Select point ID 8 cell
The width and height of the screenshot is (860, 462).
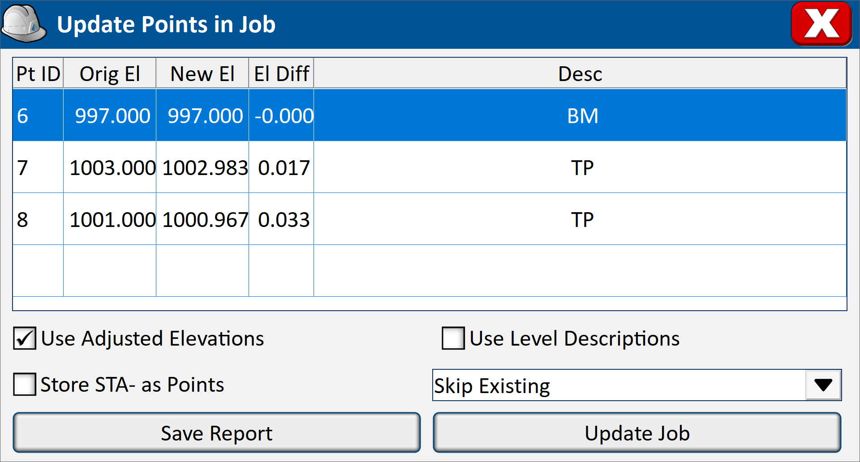(x=38, y=219)
